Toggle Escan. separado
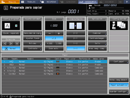The height and width of the screenshot is (98, 130). click(x=11, y=33)
